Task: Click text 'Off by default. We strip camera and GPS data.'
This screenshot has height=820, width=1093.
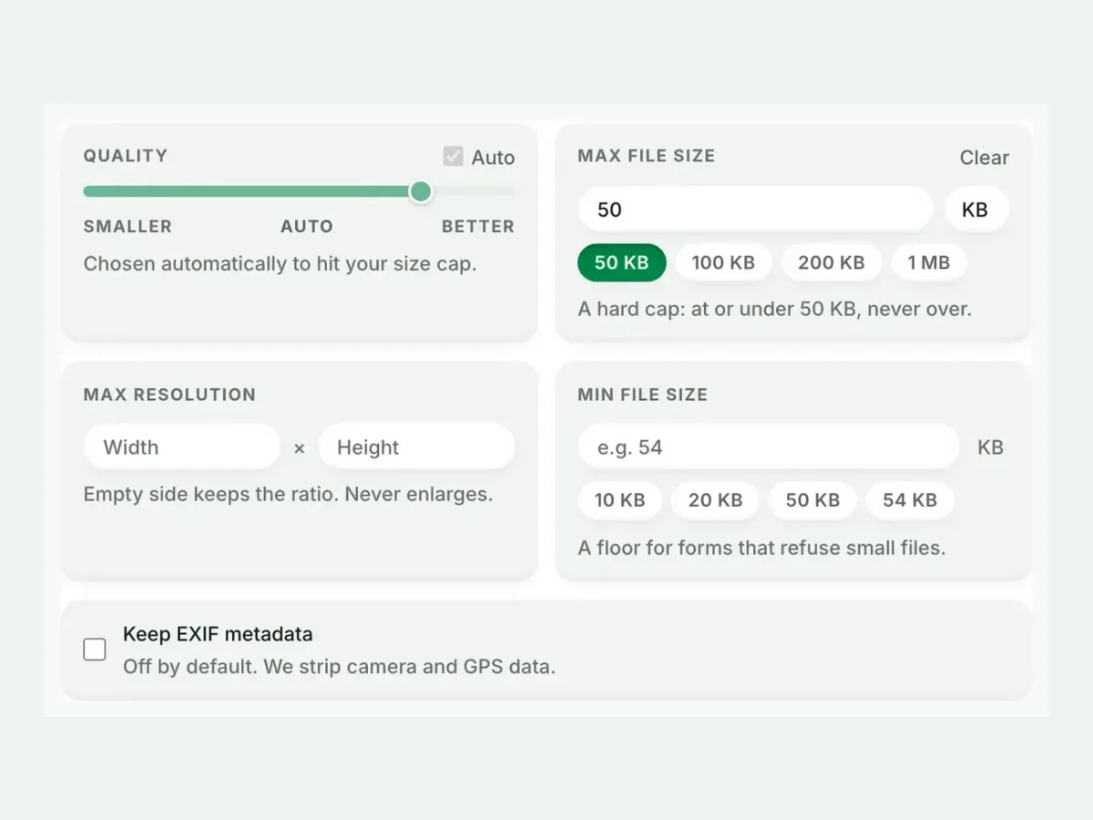Action: click(x=339, y=666)
